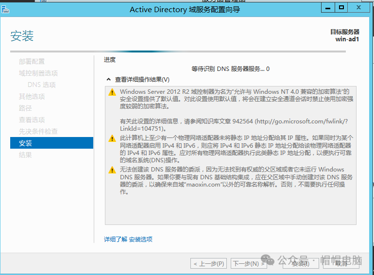374x275 pixels.
Task: Close the configuration wizard window
Action: pyautogui.click(x=358, y=8)
